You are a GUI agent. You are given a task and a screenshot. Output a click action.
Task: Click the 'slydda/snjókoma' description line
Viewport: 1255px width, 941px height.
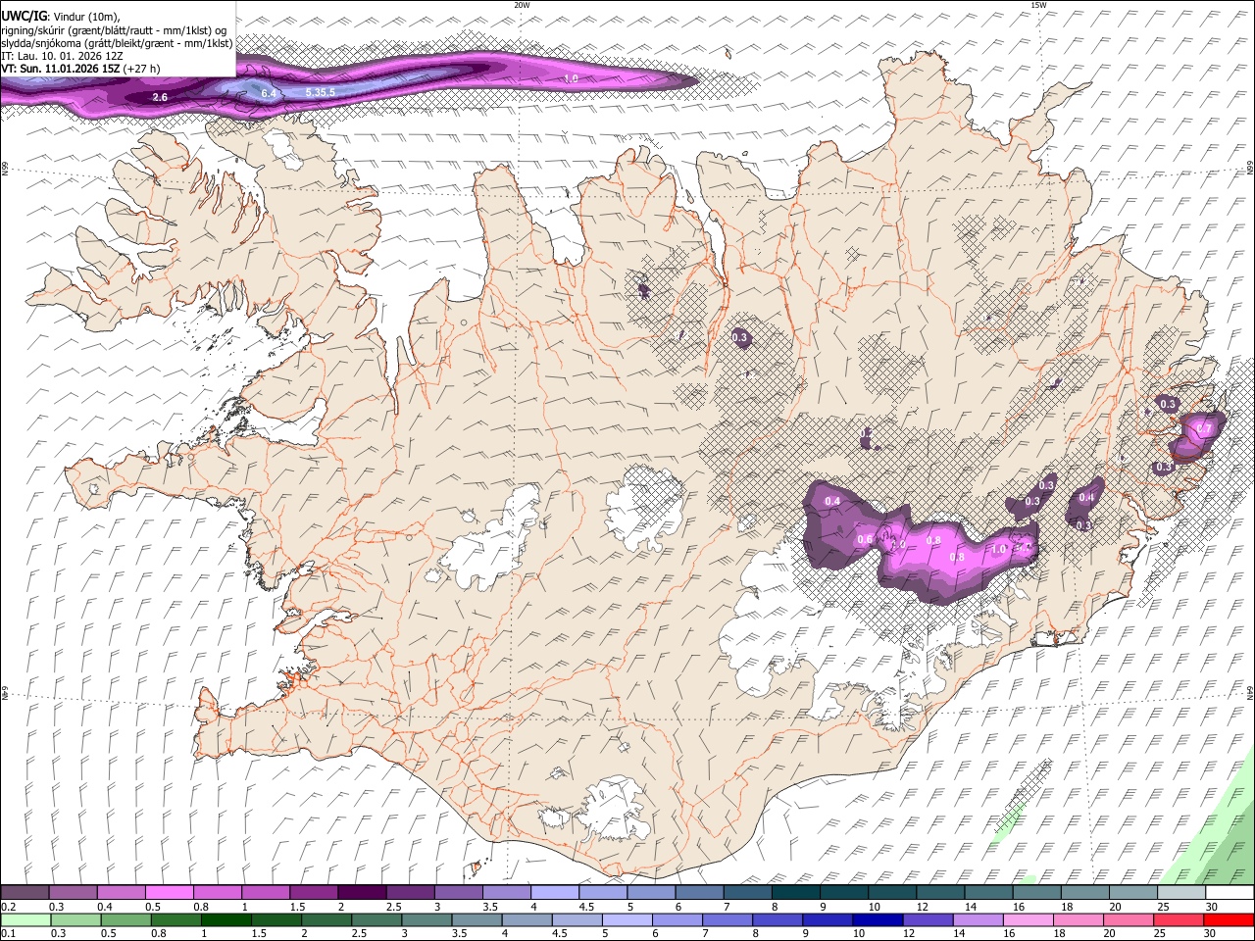click(x=118, y=43)
